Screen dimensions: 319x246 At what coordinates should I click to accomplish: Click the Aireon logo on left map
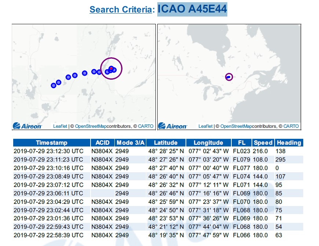[27, 126]
